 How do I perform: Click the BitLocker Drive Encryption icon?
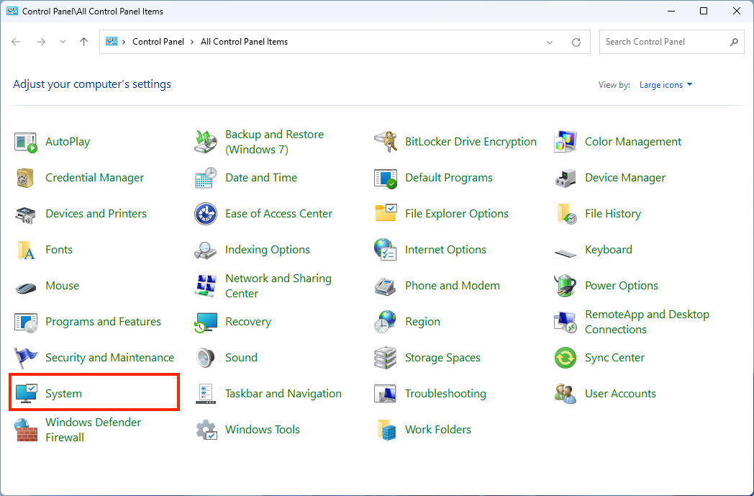coord(386,142)
